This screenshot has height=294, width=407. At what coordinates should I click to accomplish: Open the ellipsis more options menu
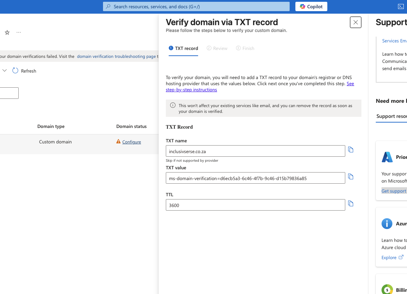pyautogui.click(x=18, y=32)
